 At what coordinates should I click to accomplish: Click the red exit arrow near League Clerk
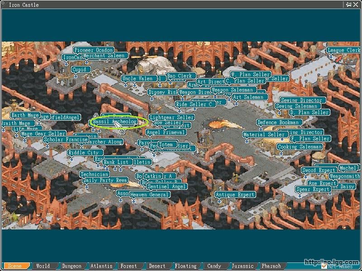338,59
